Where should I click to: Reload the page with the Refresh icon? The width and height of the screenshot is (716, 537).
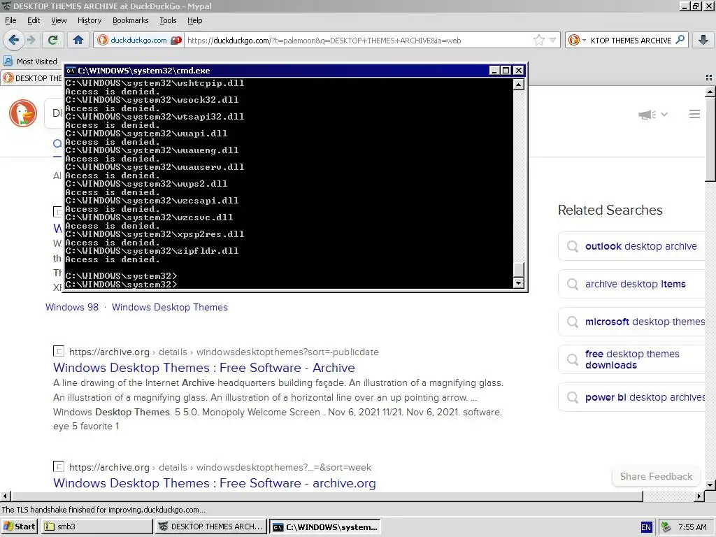53,40
